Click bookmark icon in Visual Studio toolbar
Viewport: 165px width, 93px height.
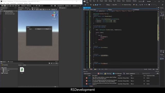pos(149,5)
